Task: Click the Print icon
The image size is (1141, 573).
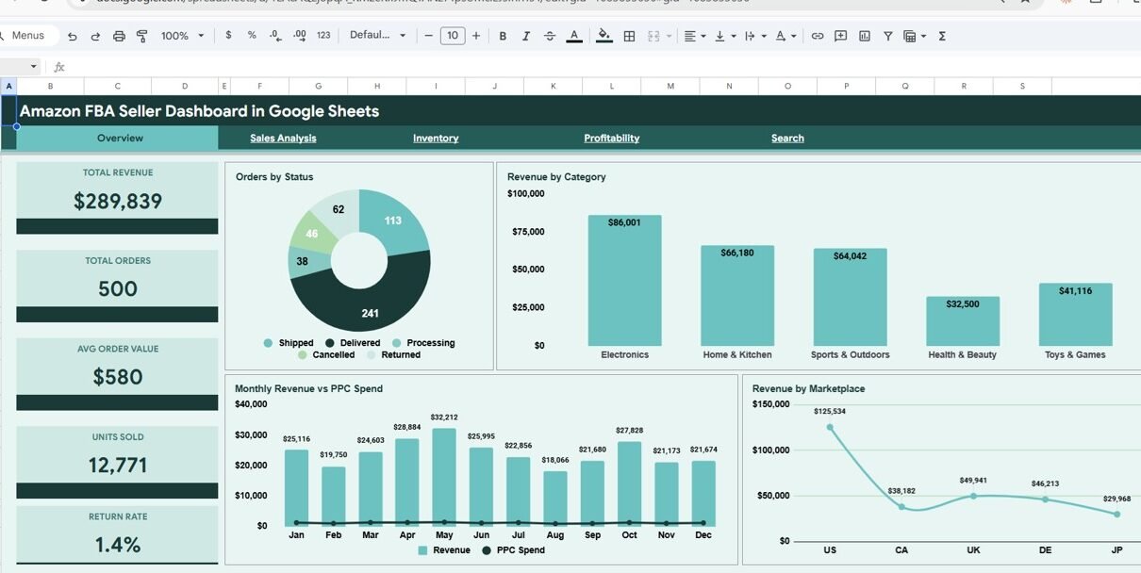Action: 119,36
